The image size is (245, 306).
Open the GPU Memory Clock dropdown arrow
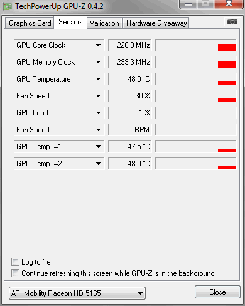[x=98, y=62]
